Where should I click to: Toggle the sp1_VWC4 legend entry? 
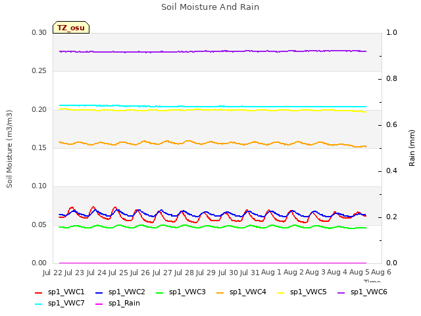point(241,292)
